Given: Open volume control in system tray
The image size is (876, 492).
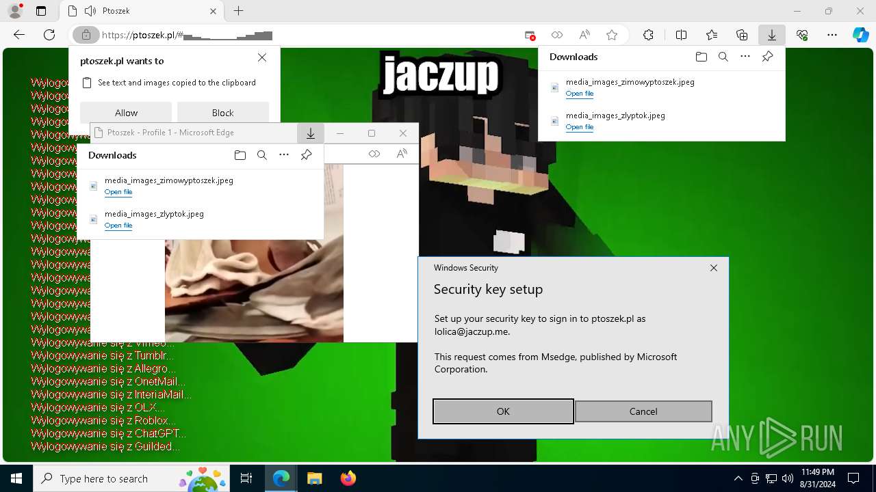Looking at the screenshot, I should pos(788,478).
